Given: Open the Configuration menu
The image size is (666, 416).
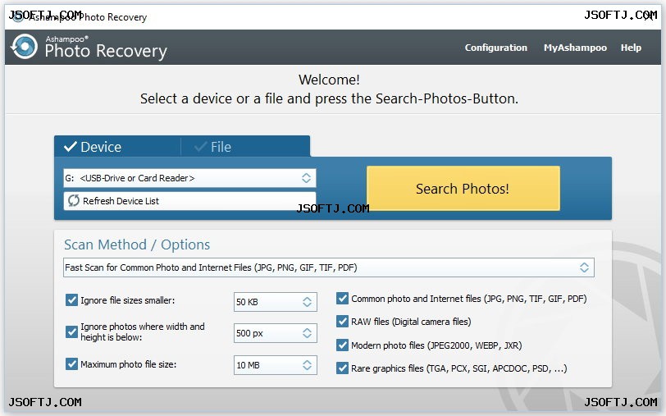Looking at the screenshot, I should point(495,48).
